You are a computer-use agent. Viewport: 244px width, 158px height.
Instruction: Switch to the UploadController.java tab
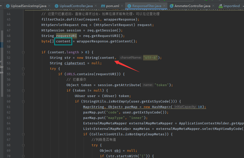tap(76, 6)
